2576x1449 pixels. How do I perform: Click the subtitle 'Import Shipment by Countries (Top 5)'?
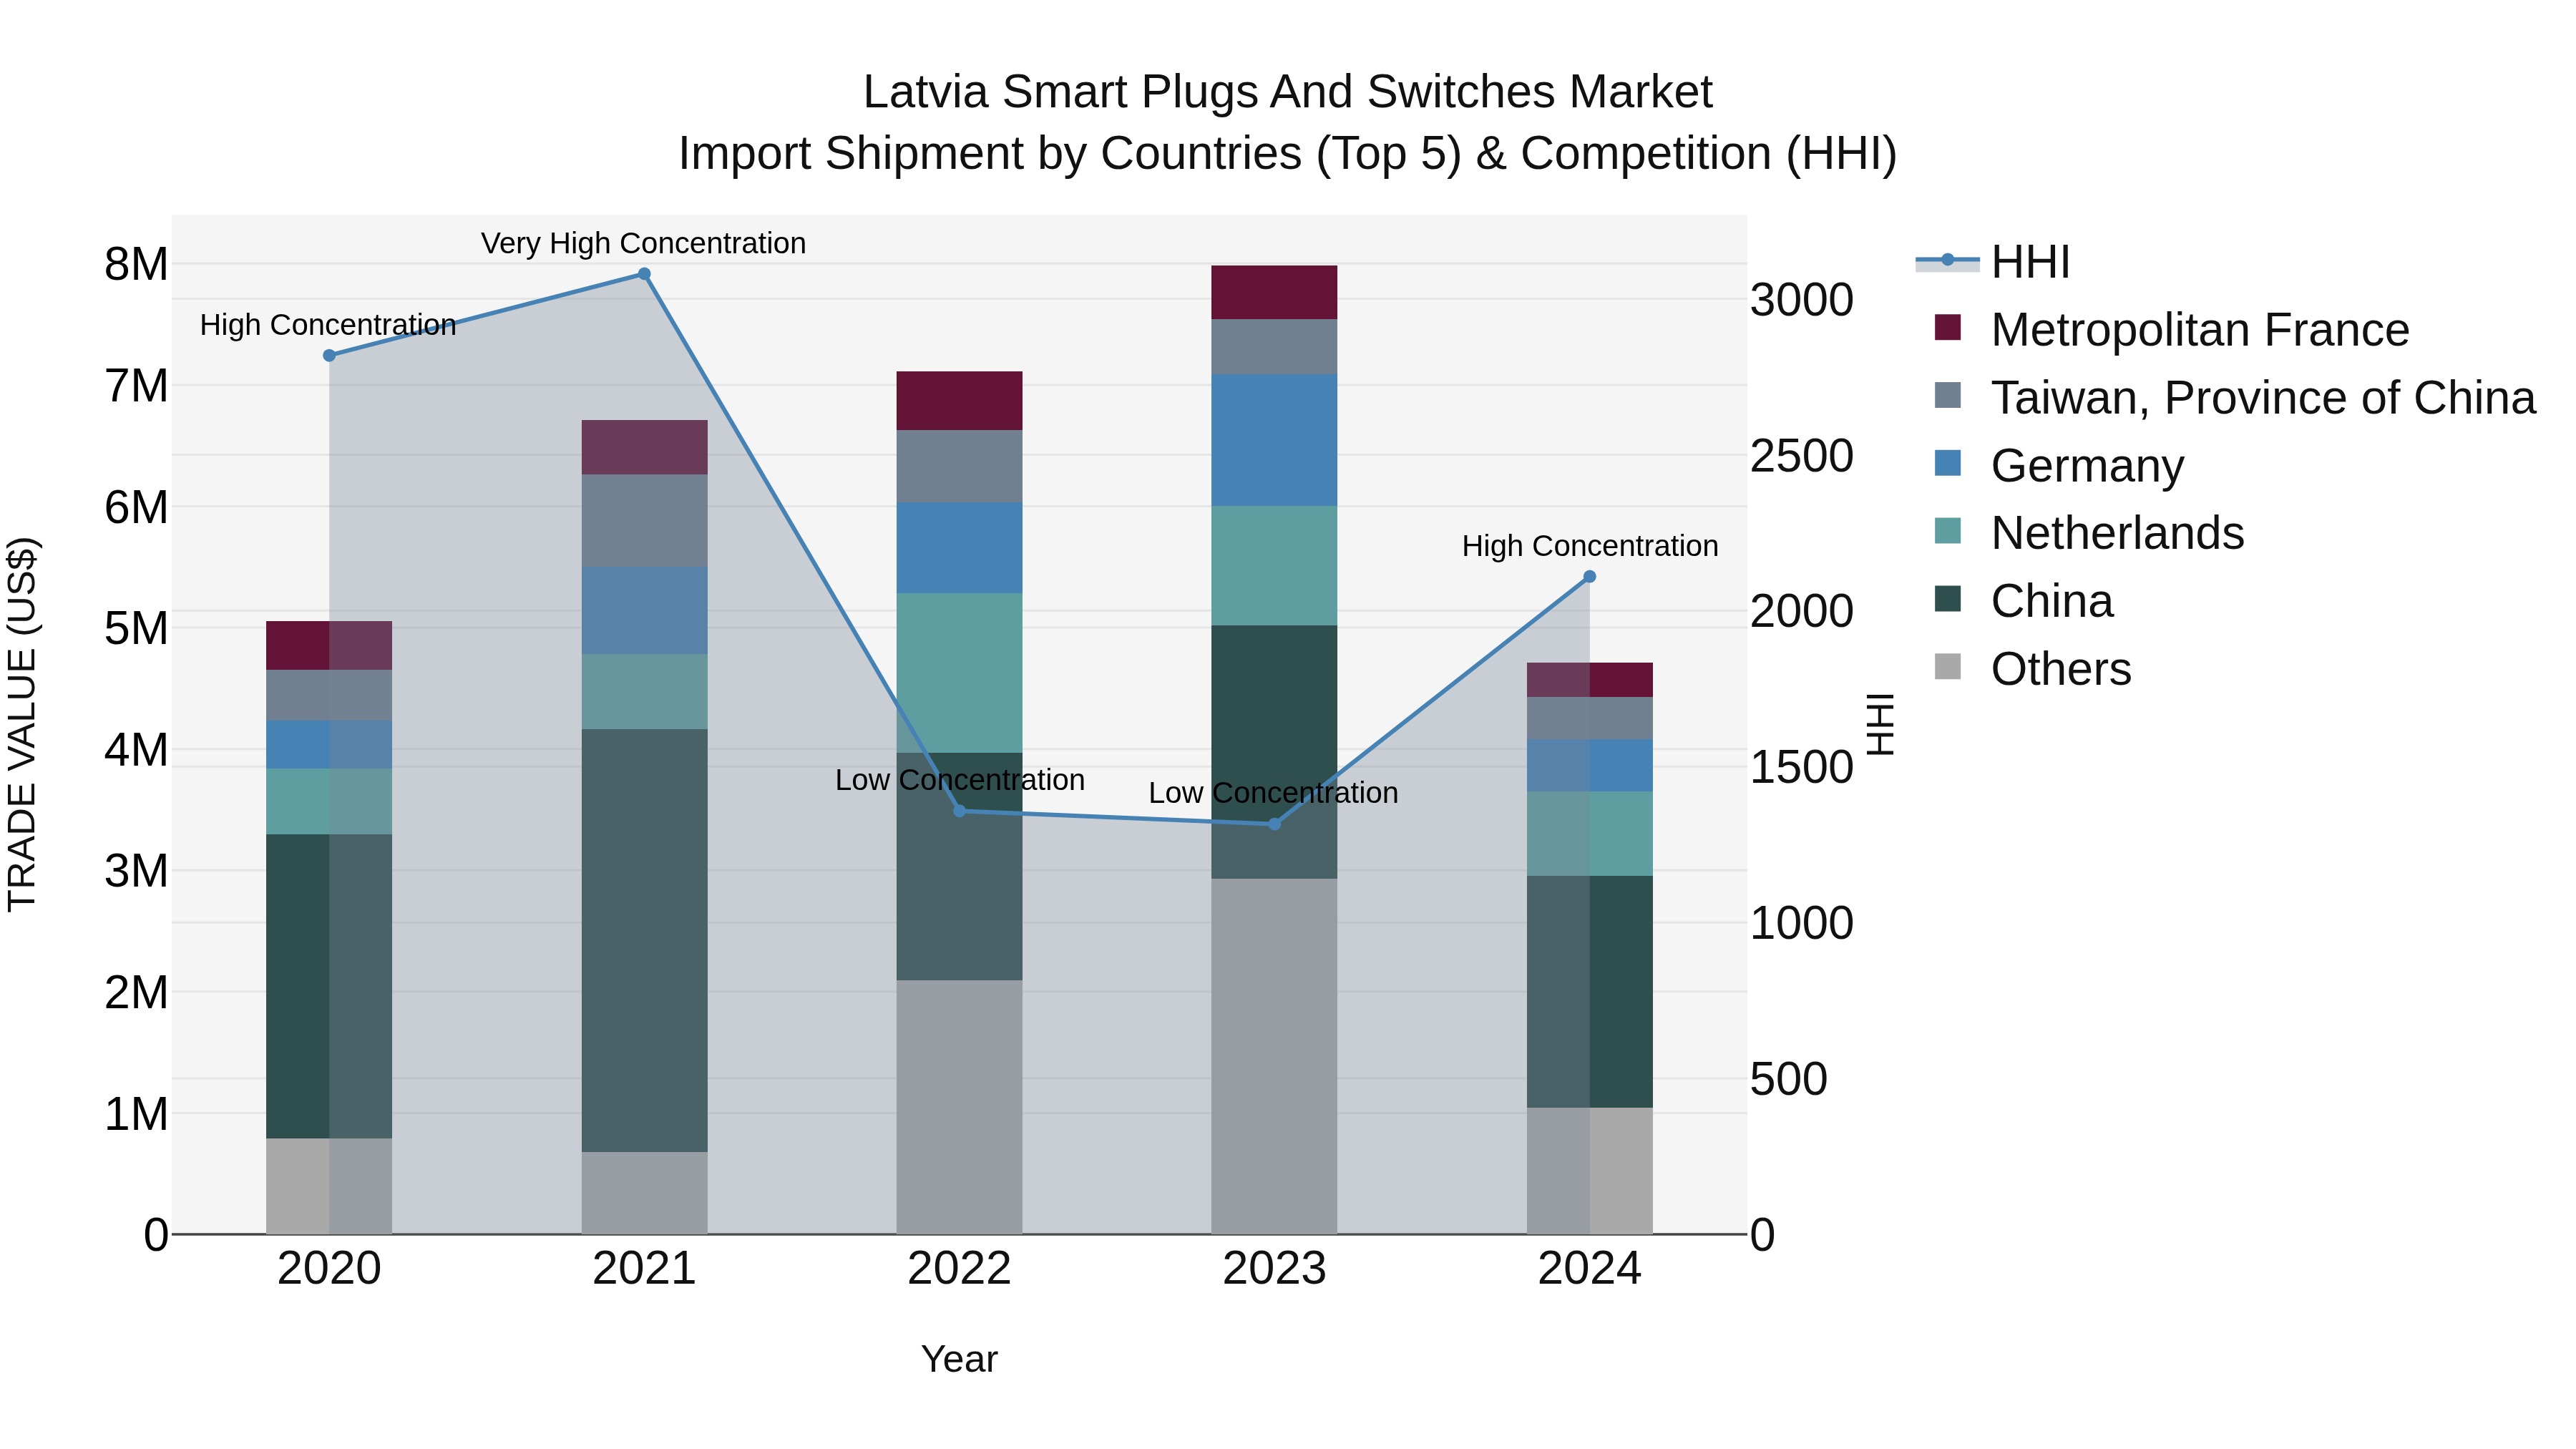pos(1070,154)
